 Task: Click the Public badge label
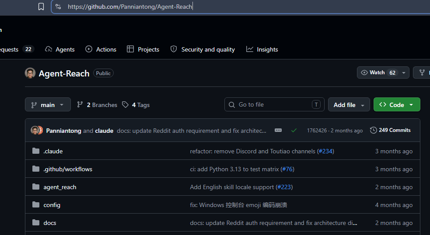103,73
